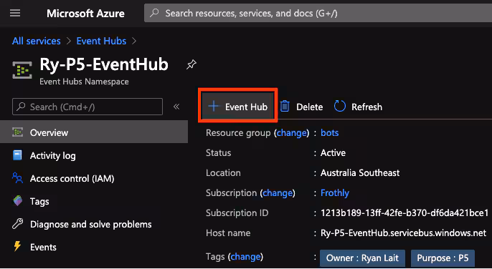The image size is (492, 269).
Task: Click the Host name label
Action: 228,233
